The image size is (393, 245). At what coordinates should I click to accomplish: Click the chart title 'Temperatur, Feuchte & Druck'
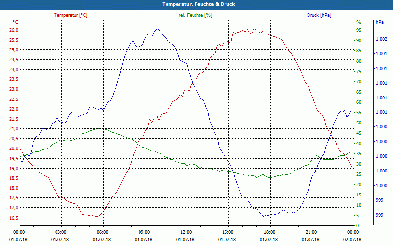(x=198, y=4)
